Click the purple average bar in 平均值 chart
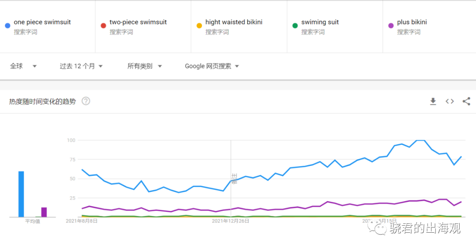The width and height of the screenshot is (476, 249). coord(44,212)
